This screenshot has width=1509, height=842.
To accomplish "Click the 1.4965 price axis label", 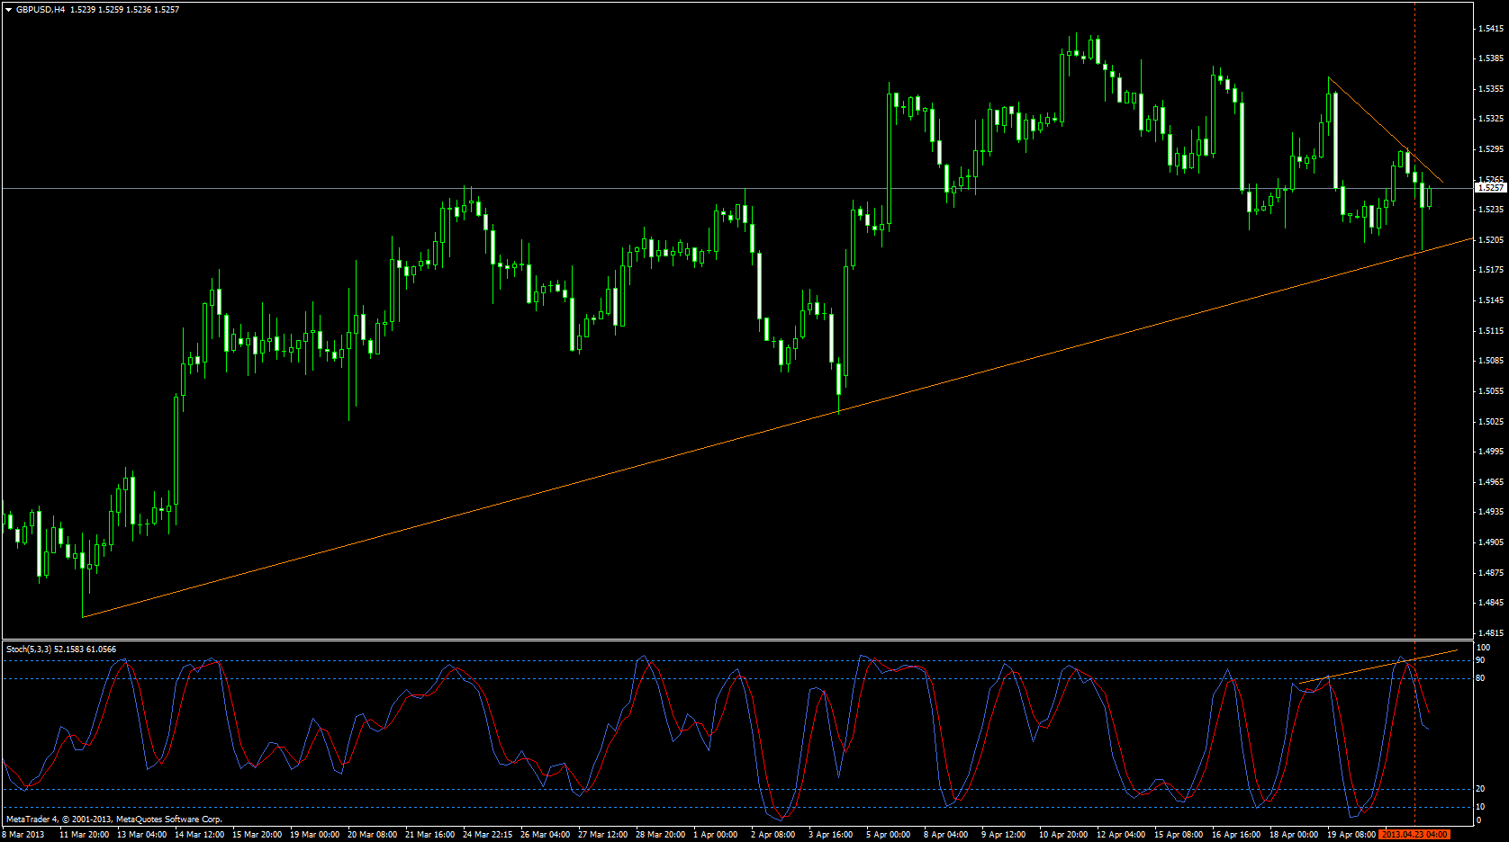I will coord(1490,482).
